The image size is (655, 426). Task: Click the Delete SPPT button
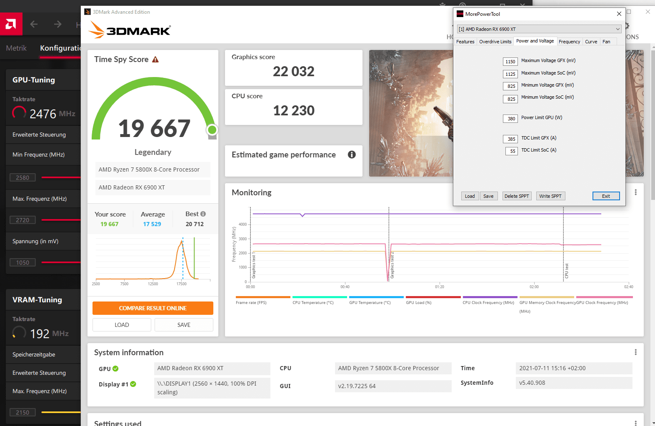click(517, 196)
